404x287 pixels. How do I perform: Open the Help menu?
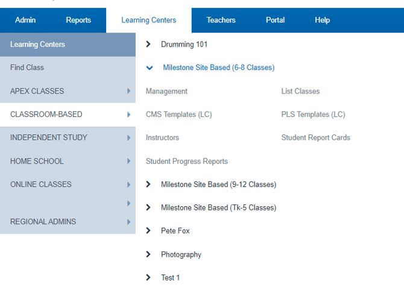(x=322, y=20)
